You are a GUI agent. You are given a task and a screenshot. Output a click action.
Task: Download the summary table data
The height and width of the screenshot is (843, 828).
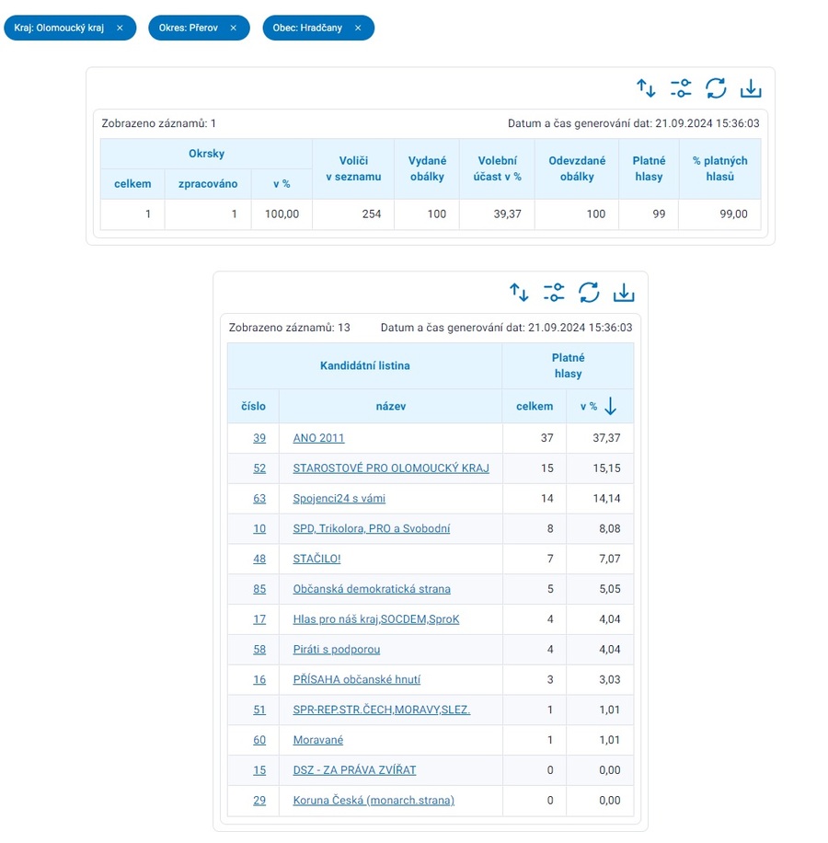751,88
